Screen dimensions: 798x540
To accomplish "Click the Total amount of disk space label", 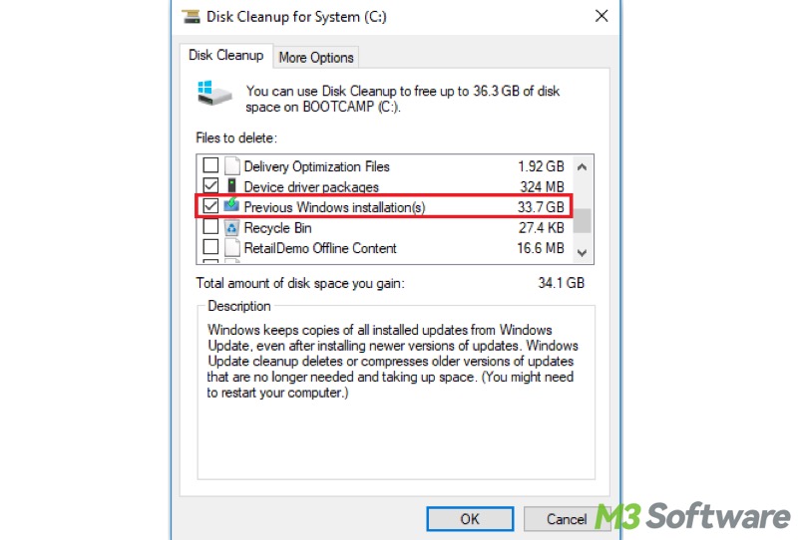I will pyautogui.click(x=300, y=283).
